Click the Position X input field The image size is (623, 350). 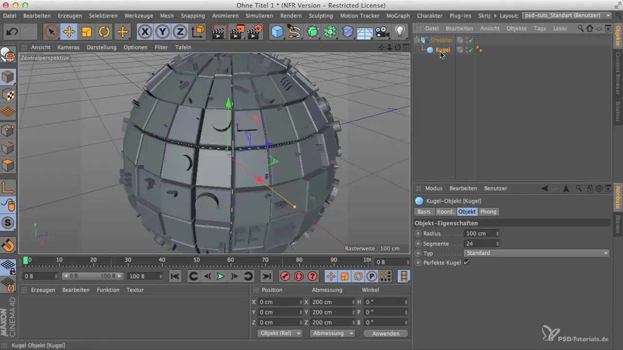[281, 302]
